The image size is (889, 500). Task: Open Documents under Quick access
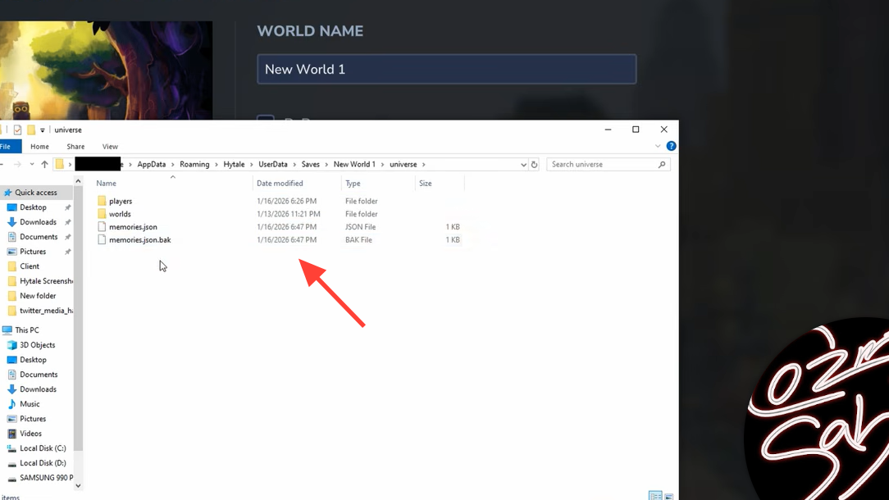(39, 237)
